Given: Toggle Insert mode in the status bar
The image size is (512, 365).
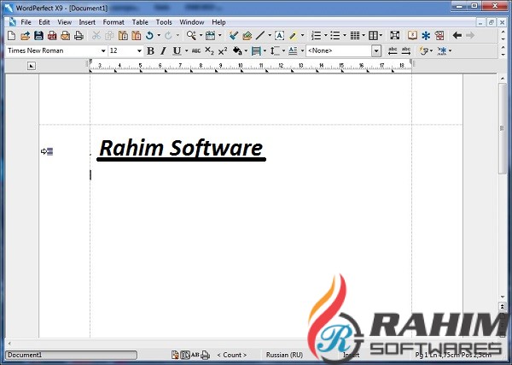Looking at the screenshot, I should 351,355.
